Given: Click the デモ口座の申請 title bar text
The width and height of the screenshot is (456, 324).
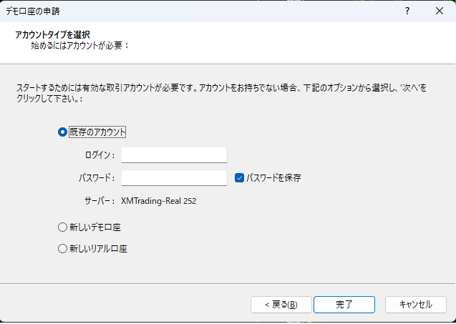Looking at the screenshot, I should coord(34,11).
